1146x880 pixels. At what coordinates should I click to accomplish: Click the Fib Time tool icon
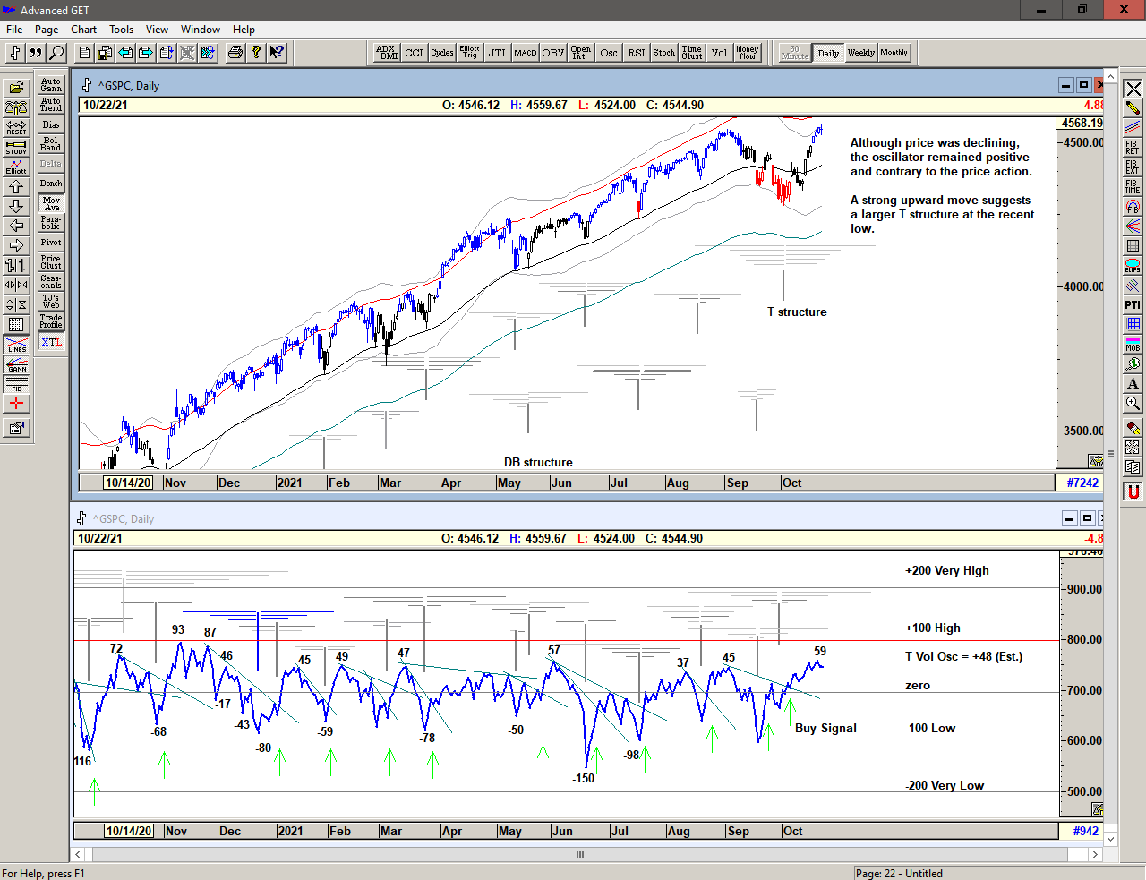(x=1133, y=187)
